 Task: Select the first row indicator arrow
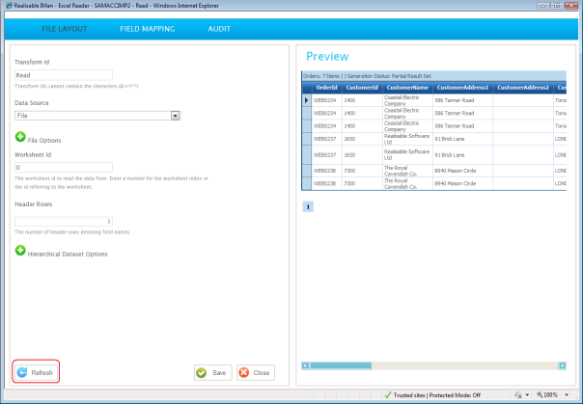pyautogui.click(x=308, y=100)
